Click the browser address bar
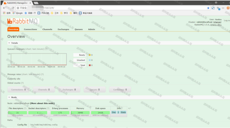The width and height of the screenshot is (230, 128). click(x=113, y=8)
